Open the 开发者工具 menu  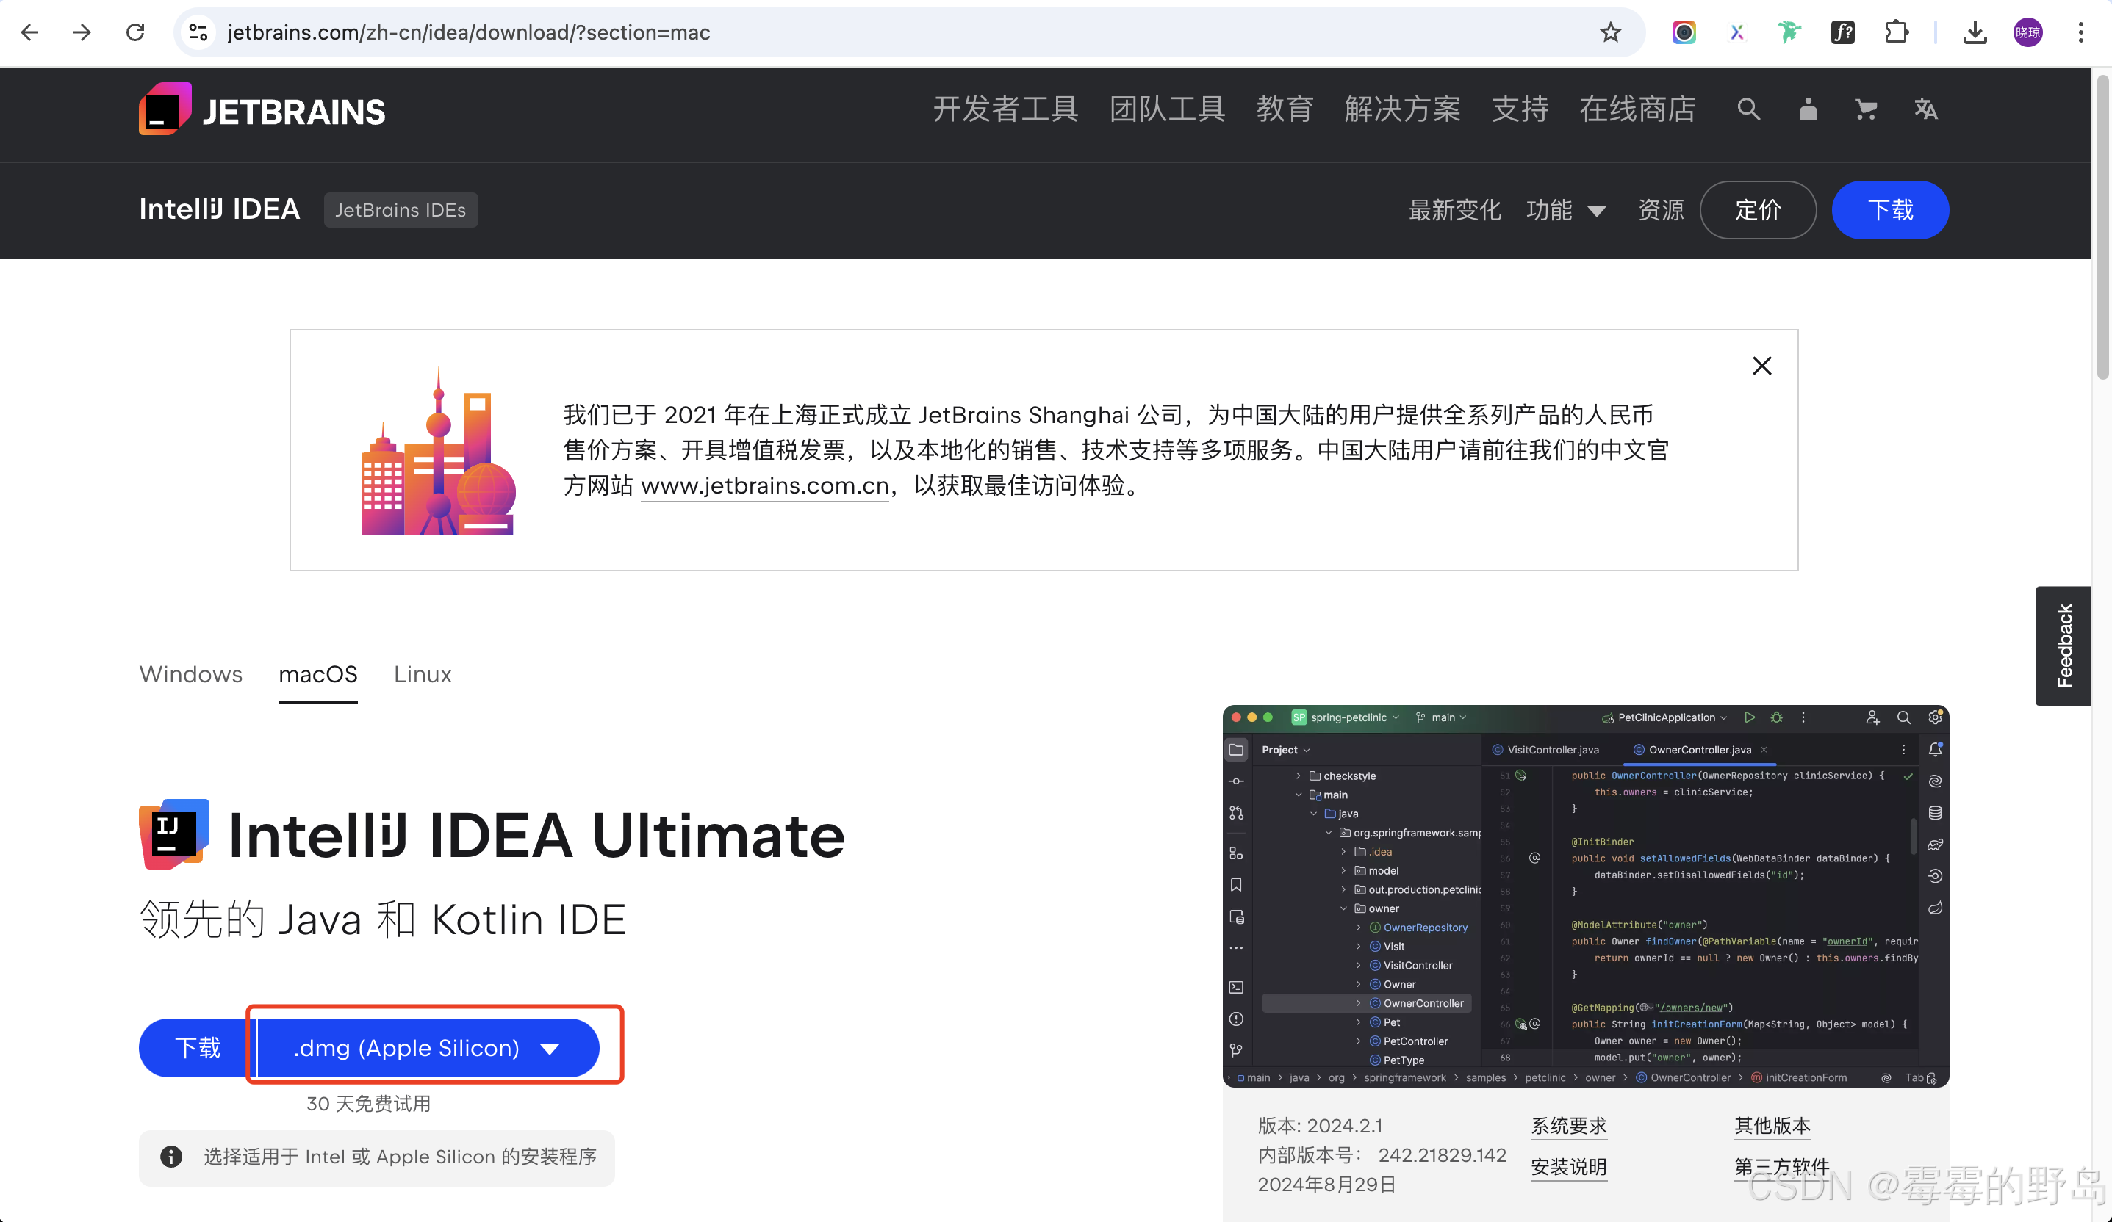(x=1005, y=109)
